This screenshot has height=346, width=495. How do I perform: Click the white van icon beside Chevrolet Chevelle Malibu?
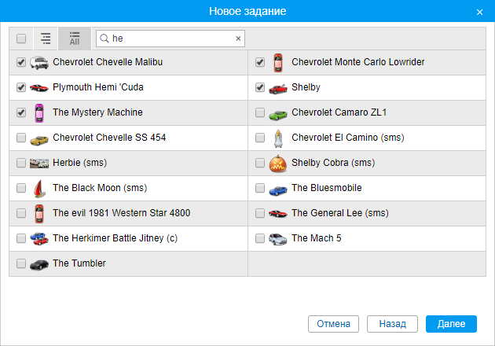[x=39, y=63]
